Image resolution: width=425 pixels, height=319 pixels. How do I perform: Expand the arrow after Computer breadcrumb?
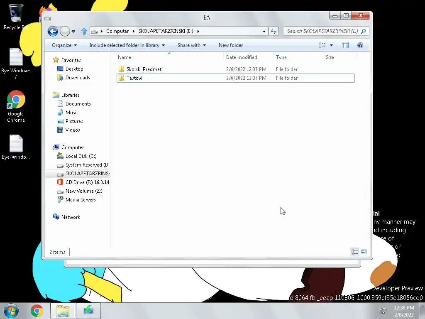(x=133, y=31)
